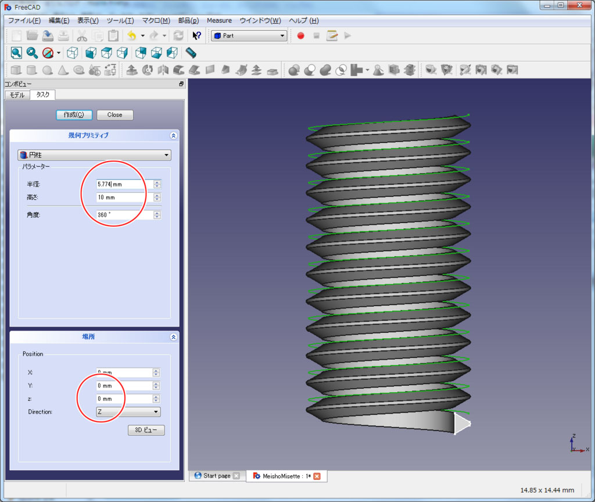
Task: Open the Redo history dropdown arrow
Action: pyautogui.click(x=164, y=35)
